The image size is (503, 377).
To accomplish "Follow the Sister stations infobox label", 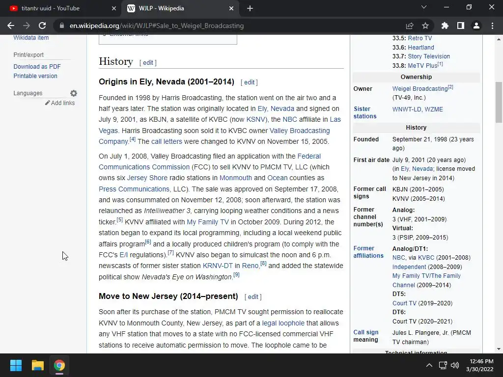I will click(x=365, y=112).
